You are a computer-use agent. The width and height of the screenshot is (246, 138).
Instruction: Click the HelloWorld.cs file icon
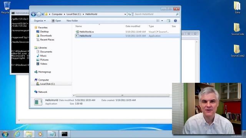[77, 32]
